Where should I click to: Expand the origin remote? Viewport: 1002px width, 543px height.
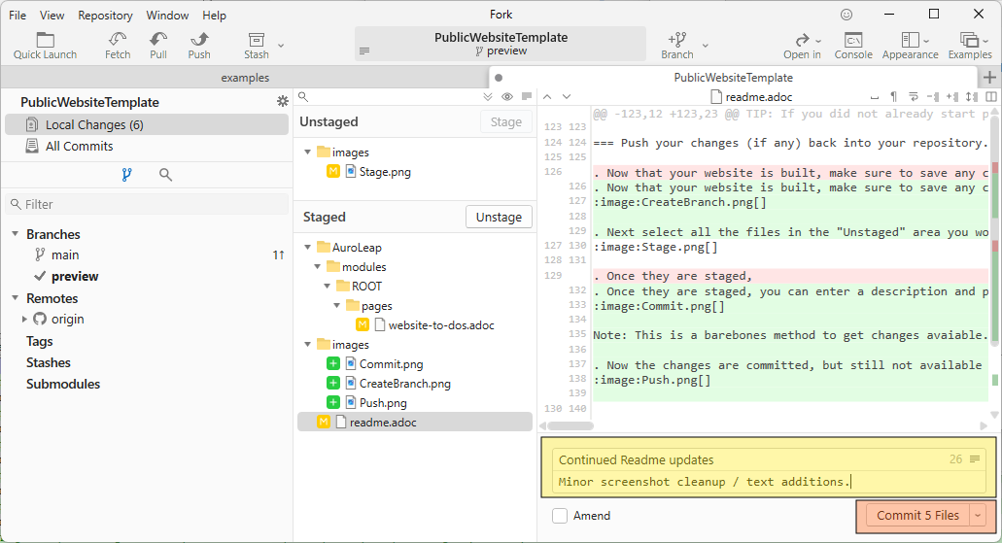coord(25,319)
